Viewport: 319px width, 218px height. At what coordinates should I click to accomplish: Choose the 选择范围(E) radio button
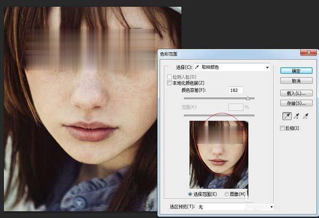pyautogui.click(x=190, y=194)
